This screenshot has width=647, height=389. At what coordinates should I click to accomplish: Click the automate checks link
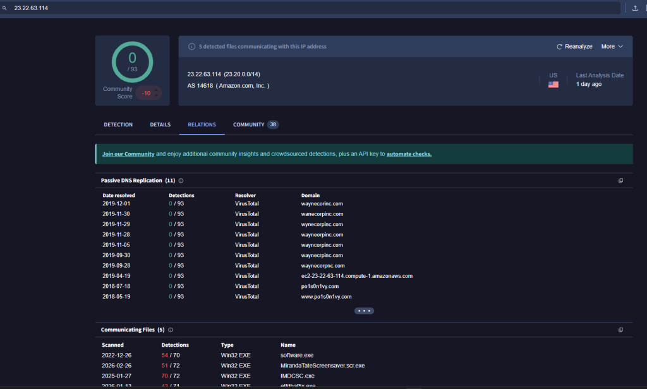coord(409,154)
